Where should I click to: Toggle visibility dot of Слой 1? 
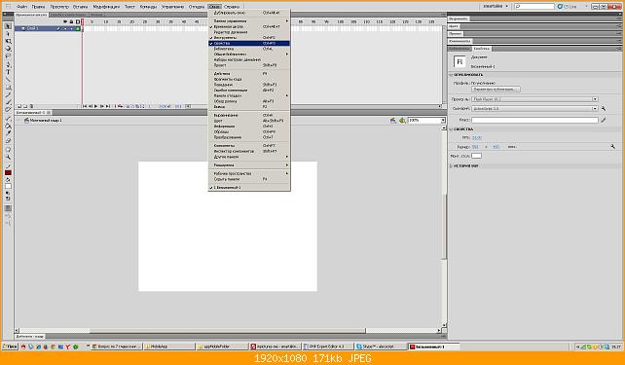click(x=65, y=28)
